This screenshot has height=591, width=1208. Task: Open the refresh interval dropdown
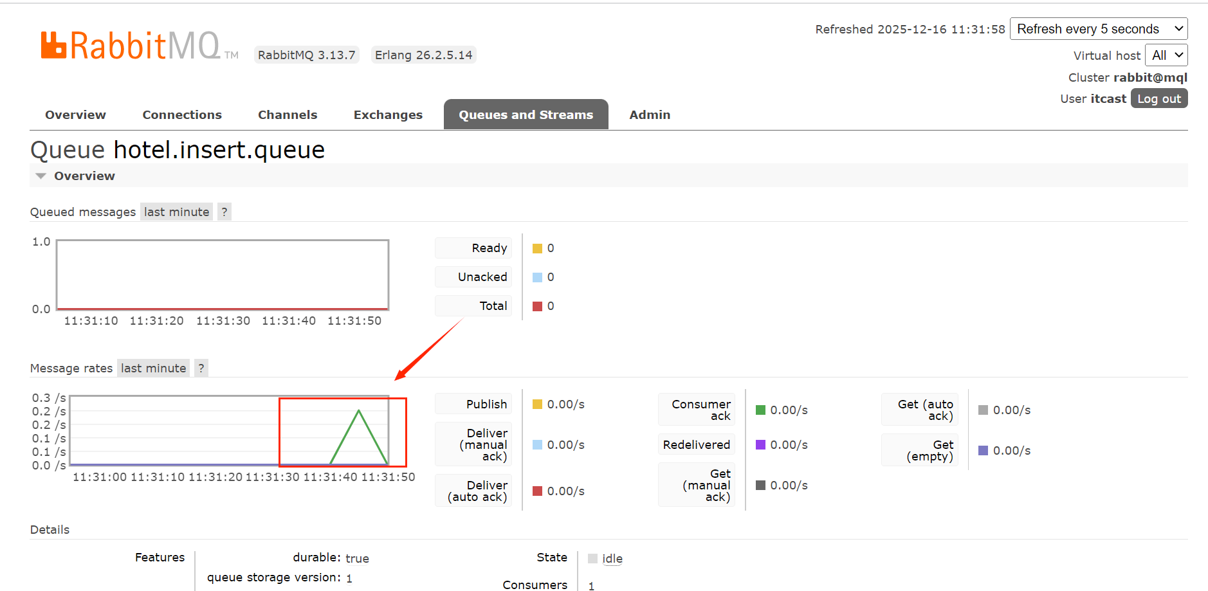(x=1099, y=29)
